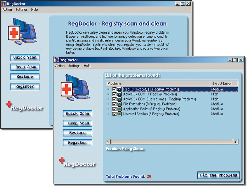Open the Settings menu in back window
This screenshot has width=248, height=187.
pyautogui.click(x=21, y=10)
